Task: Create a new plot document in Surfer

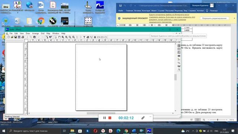Action: point(9,37)
